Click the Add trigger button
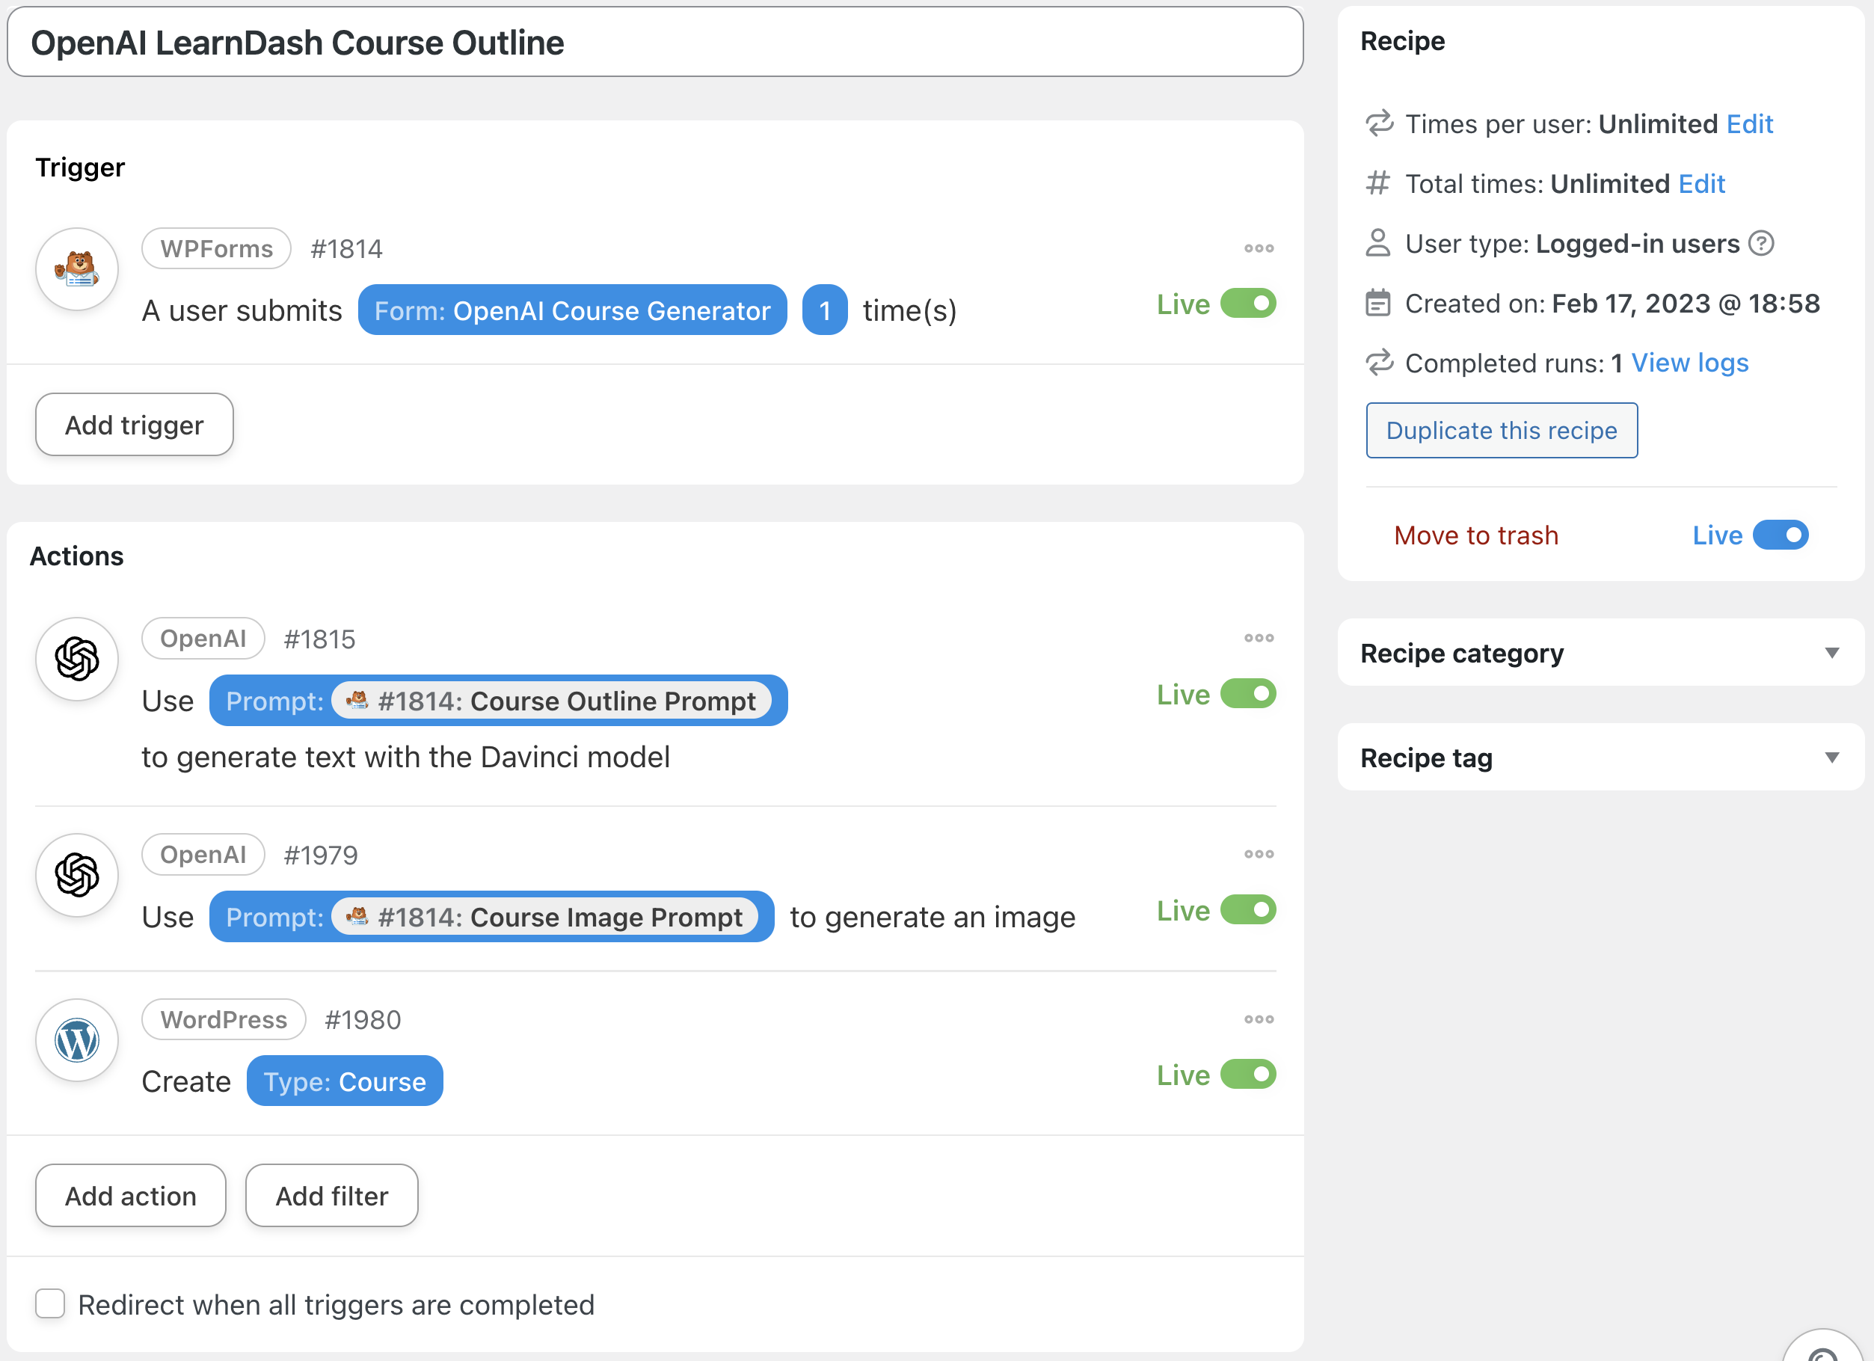Screen dimensions: 1874x1361 pos(134,425)
